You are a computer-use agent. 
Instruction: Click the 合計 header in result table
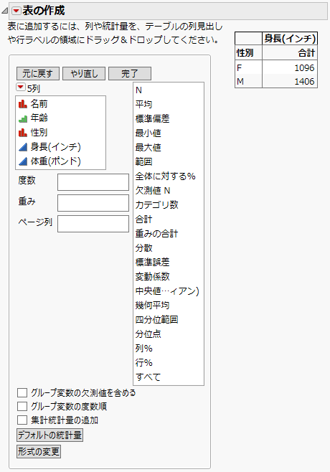[290, 53]
